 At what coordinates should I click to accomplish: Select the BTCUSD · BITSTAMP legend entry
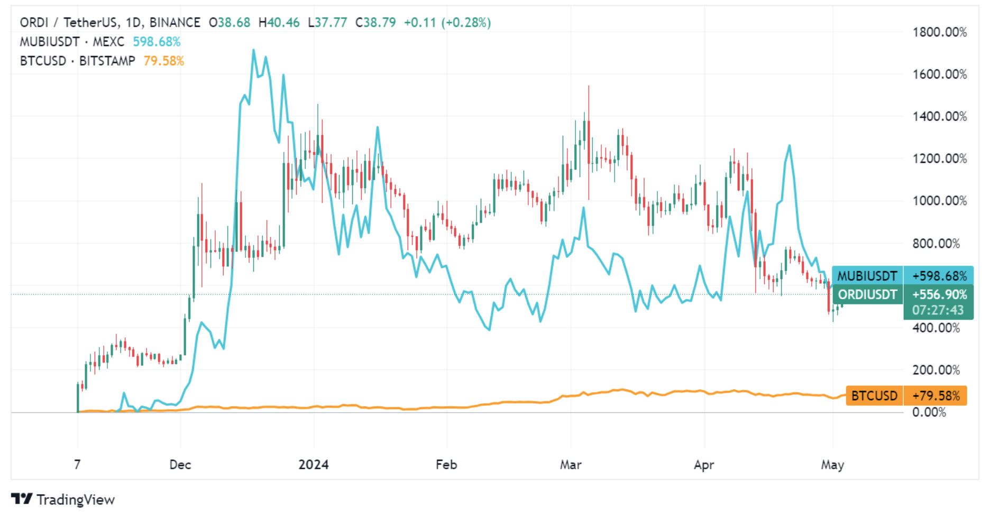click(x=78, y=61)
